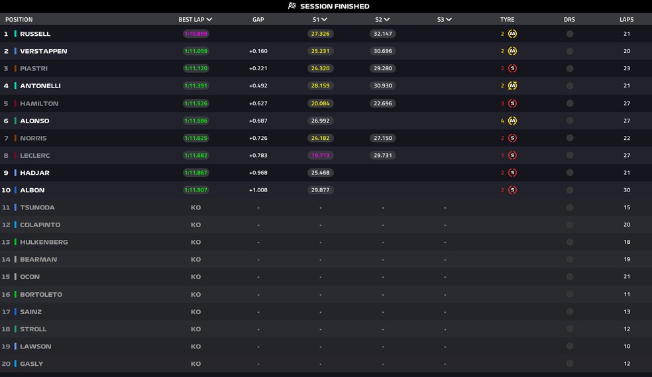652x377 pixels.
Task: Click Stroll's lap count 12
Action: pyautogui.click(x=627, y=329)
